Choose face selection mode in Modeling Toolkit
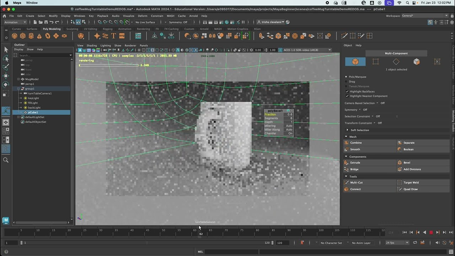 (x=417, y=62)
